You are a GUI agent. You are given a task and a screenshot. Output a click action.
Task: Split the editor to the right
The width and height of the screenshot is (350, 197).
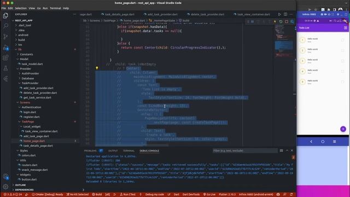pyautogui.click(x=285, y=14)
